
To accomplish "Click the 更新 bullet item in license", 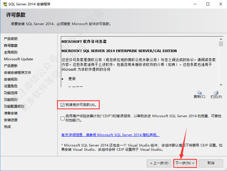I will pyautogui.click(x=72, y=79).
